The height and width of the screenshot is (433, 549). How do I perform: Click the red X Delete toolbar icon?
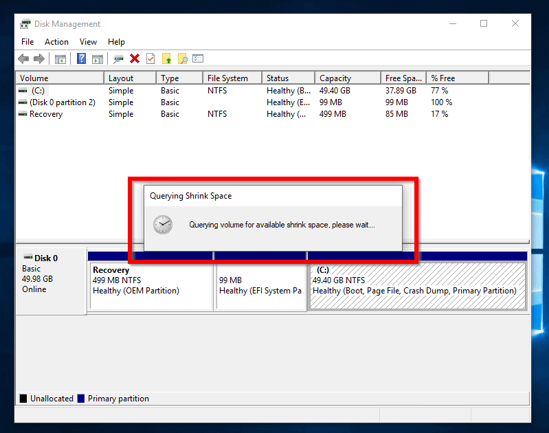(135, 59)
